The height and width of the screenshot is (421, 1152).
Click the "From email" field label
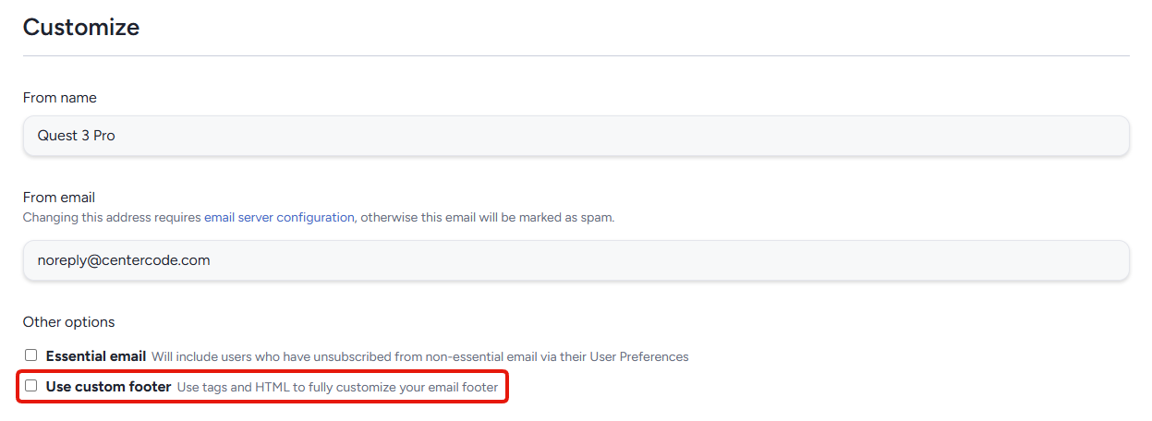click(x=59, y=198)
